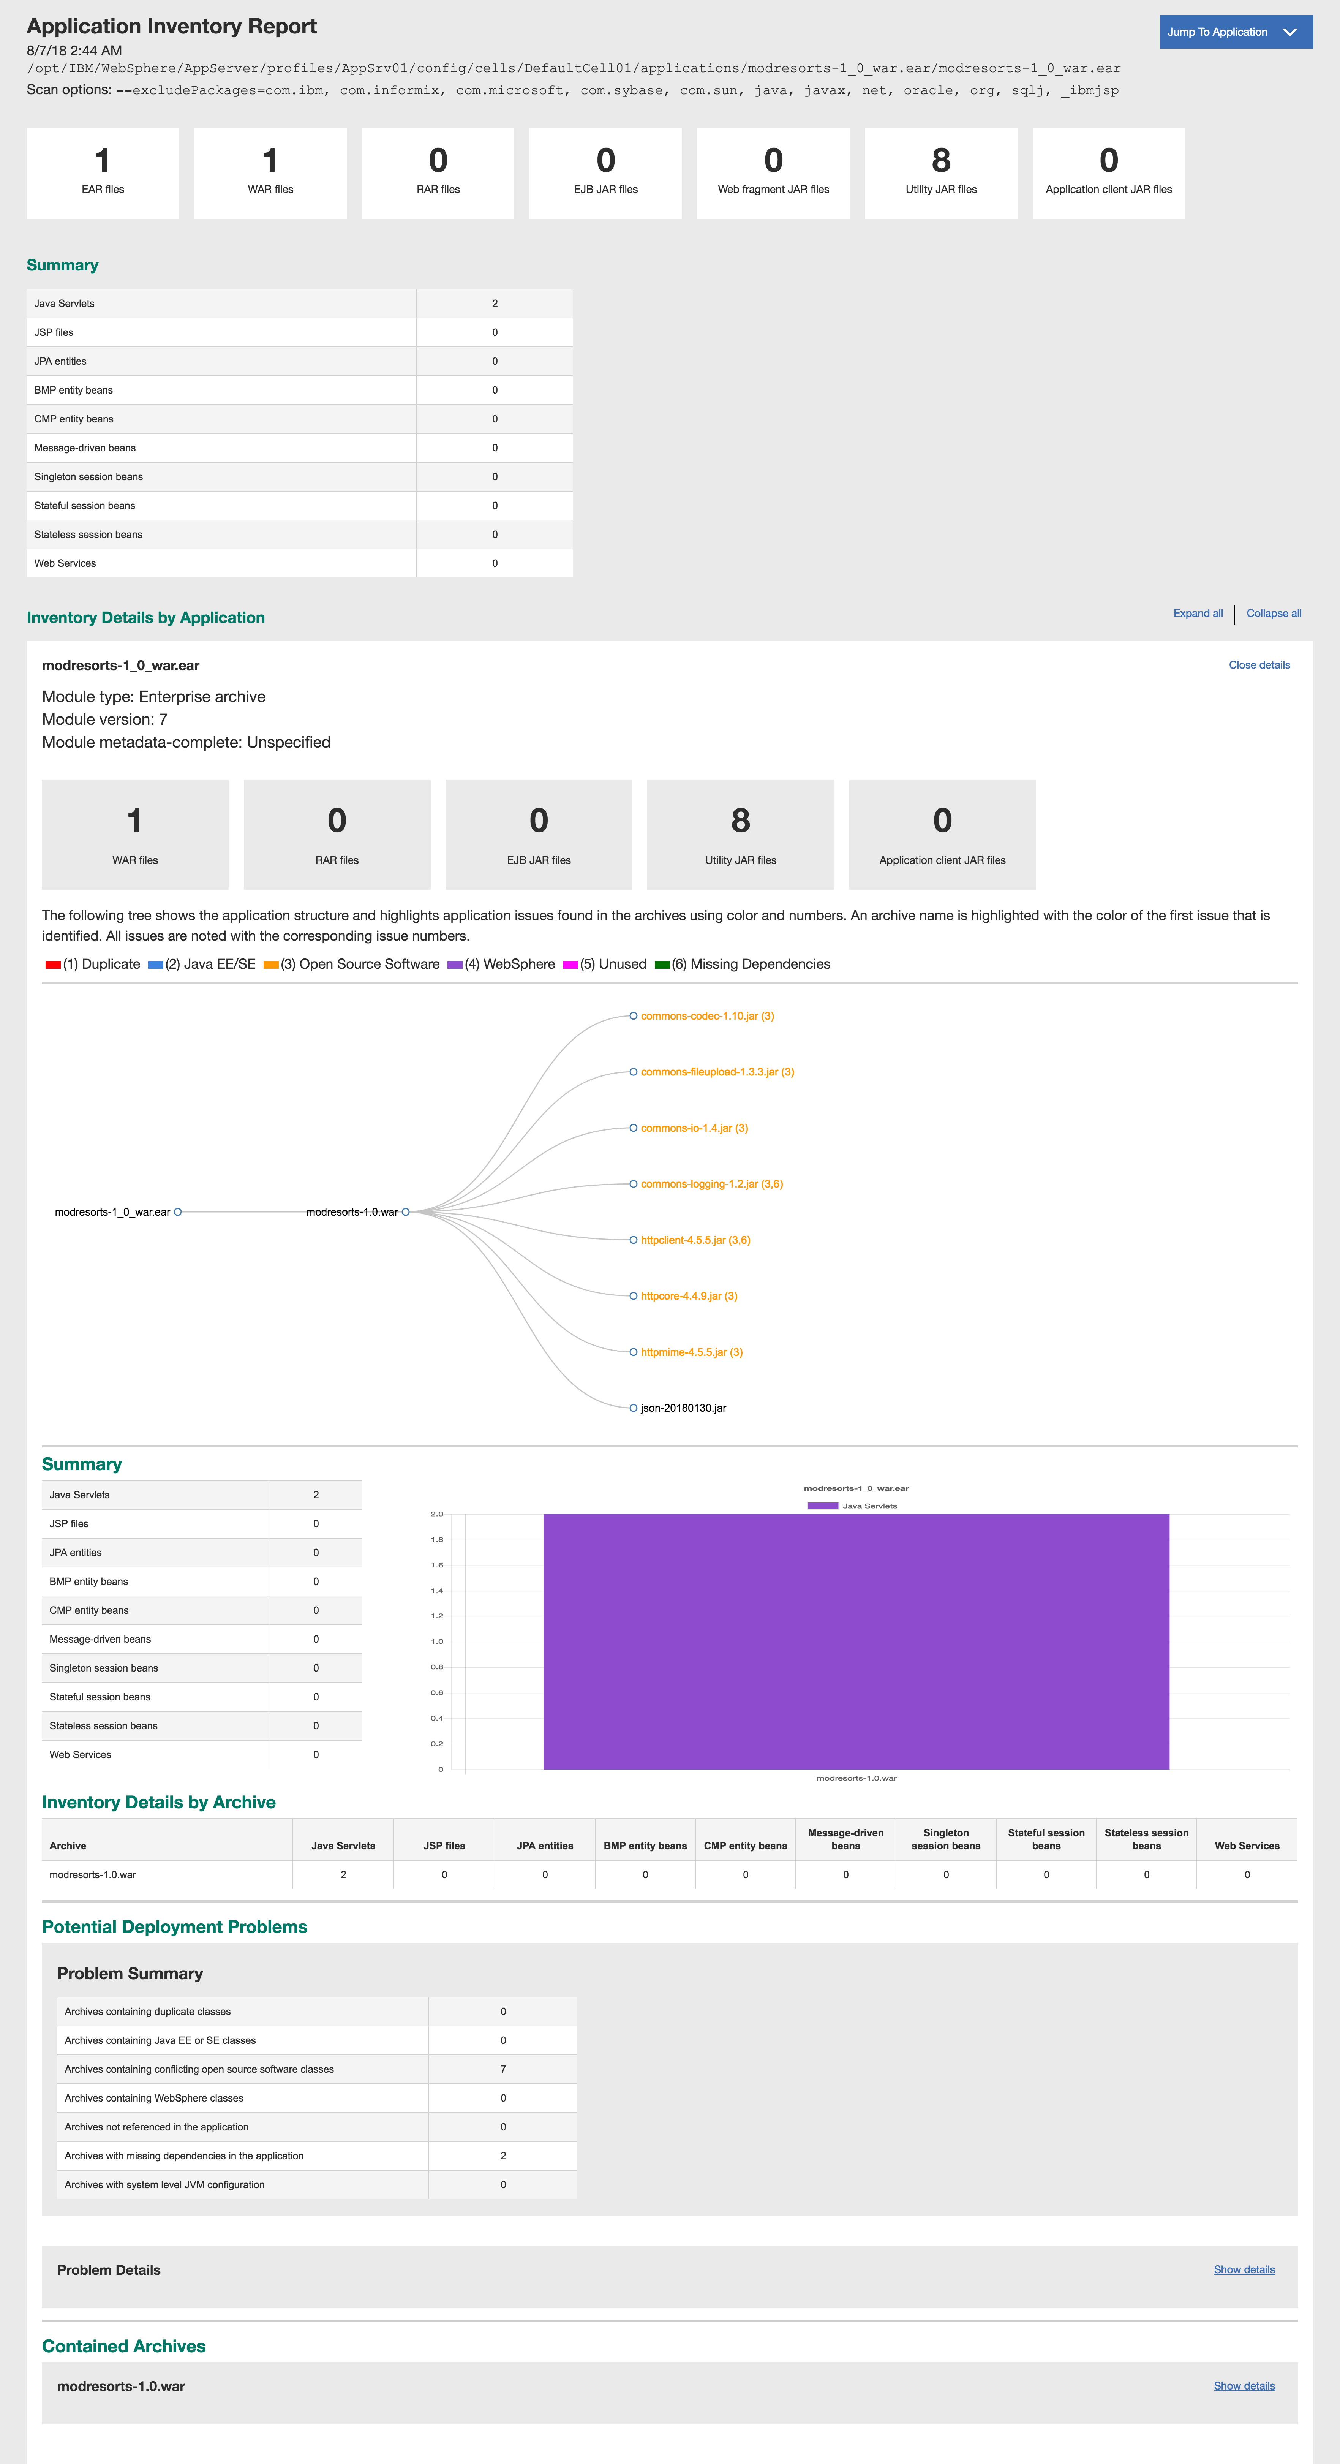1340x2464 pixels.
Task: Click the modresorts-1_0_war.ear tree node circle
Action: [x=178, y=1212]
